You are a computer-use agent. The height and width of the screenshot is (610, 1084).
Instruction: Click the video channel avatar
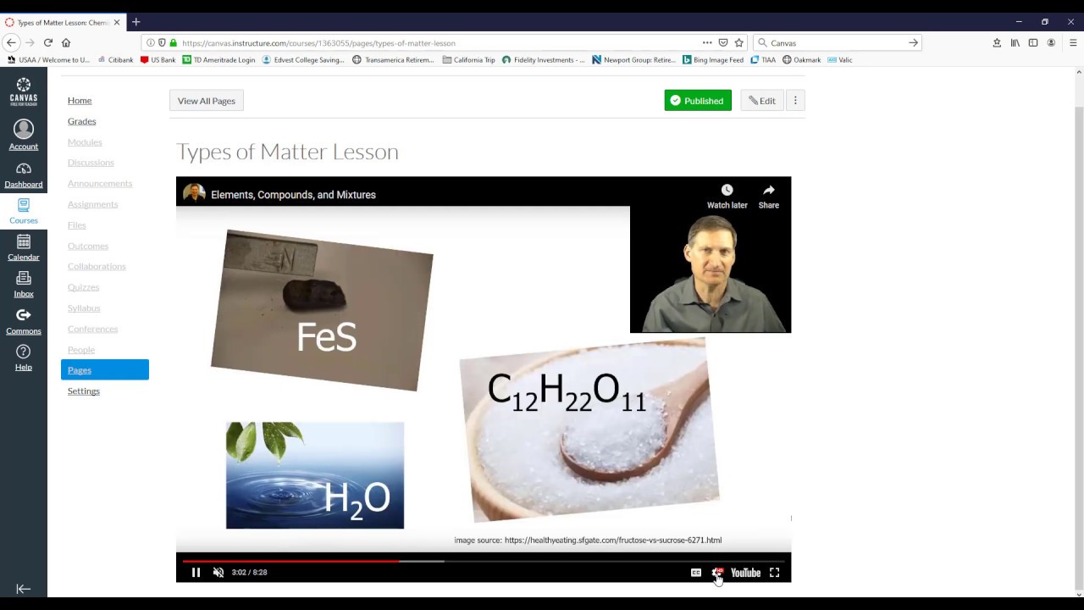pos(194,193)
